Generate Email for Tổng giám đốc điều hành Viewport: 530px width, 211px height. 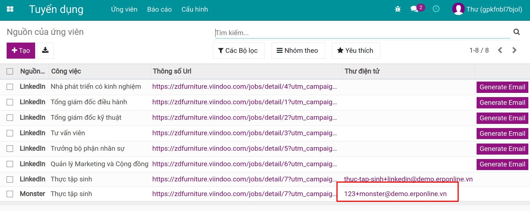click(502, 103)
